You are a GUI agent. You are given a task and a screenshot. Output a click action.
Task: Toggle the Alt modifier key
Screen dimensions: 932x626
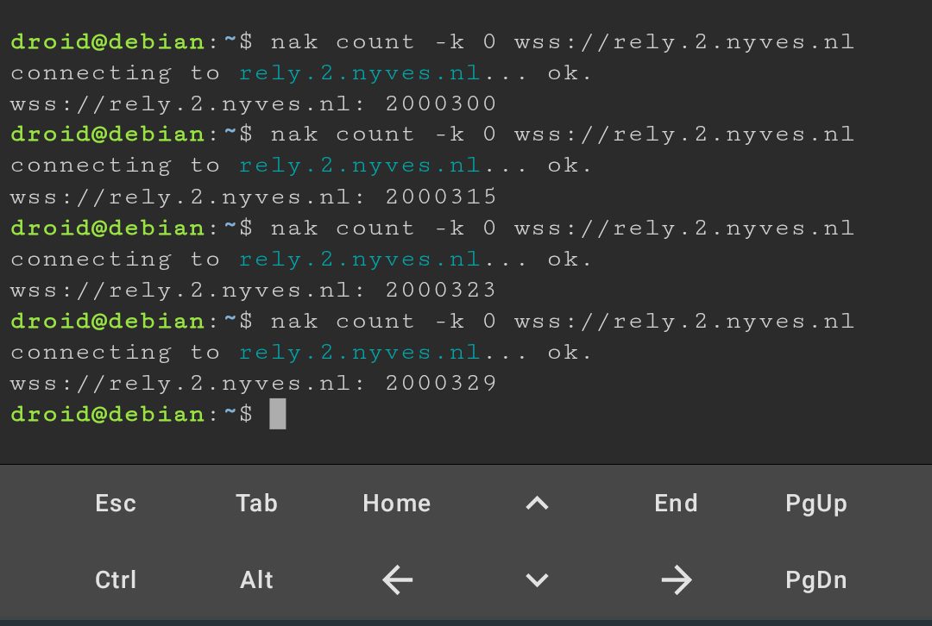(256, 579)
